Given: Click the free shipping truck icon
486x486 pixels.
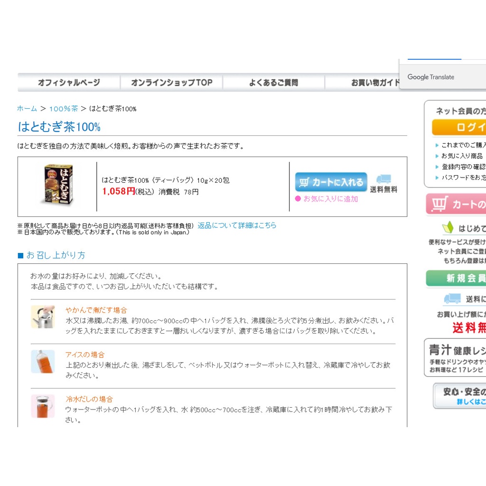Looking at the screenshot, I should pyautogui.click(x=383, y=179).
